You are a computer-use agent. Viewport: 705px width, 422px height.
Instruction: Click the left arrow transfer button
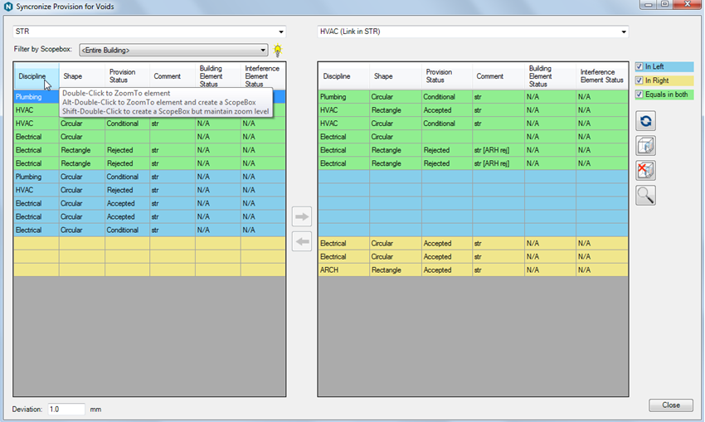pyautogui.click(x=302, y=242)
